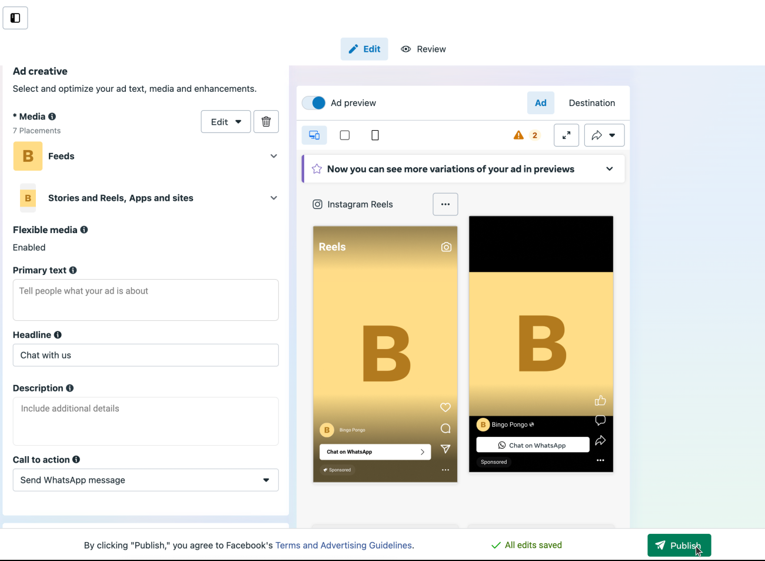Image resolution: width=765 pixels, height=561 pixels.
Task: Click the comment bubble in Reels preview
Action: tap(445, 429)
